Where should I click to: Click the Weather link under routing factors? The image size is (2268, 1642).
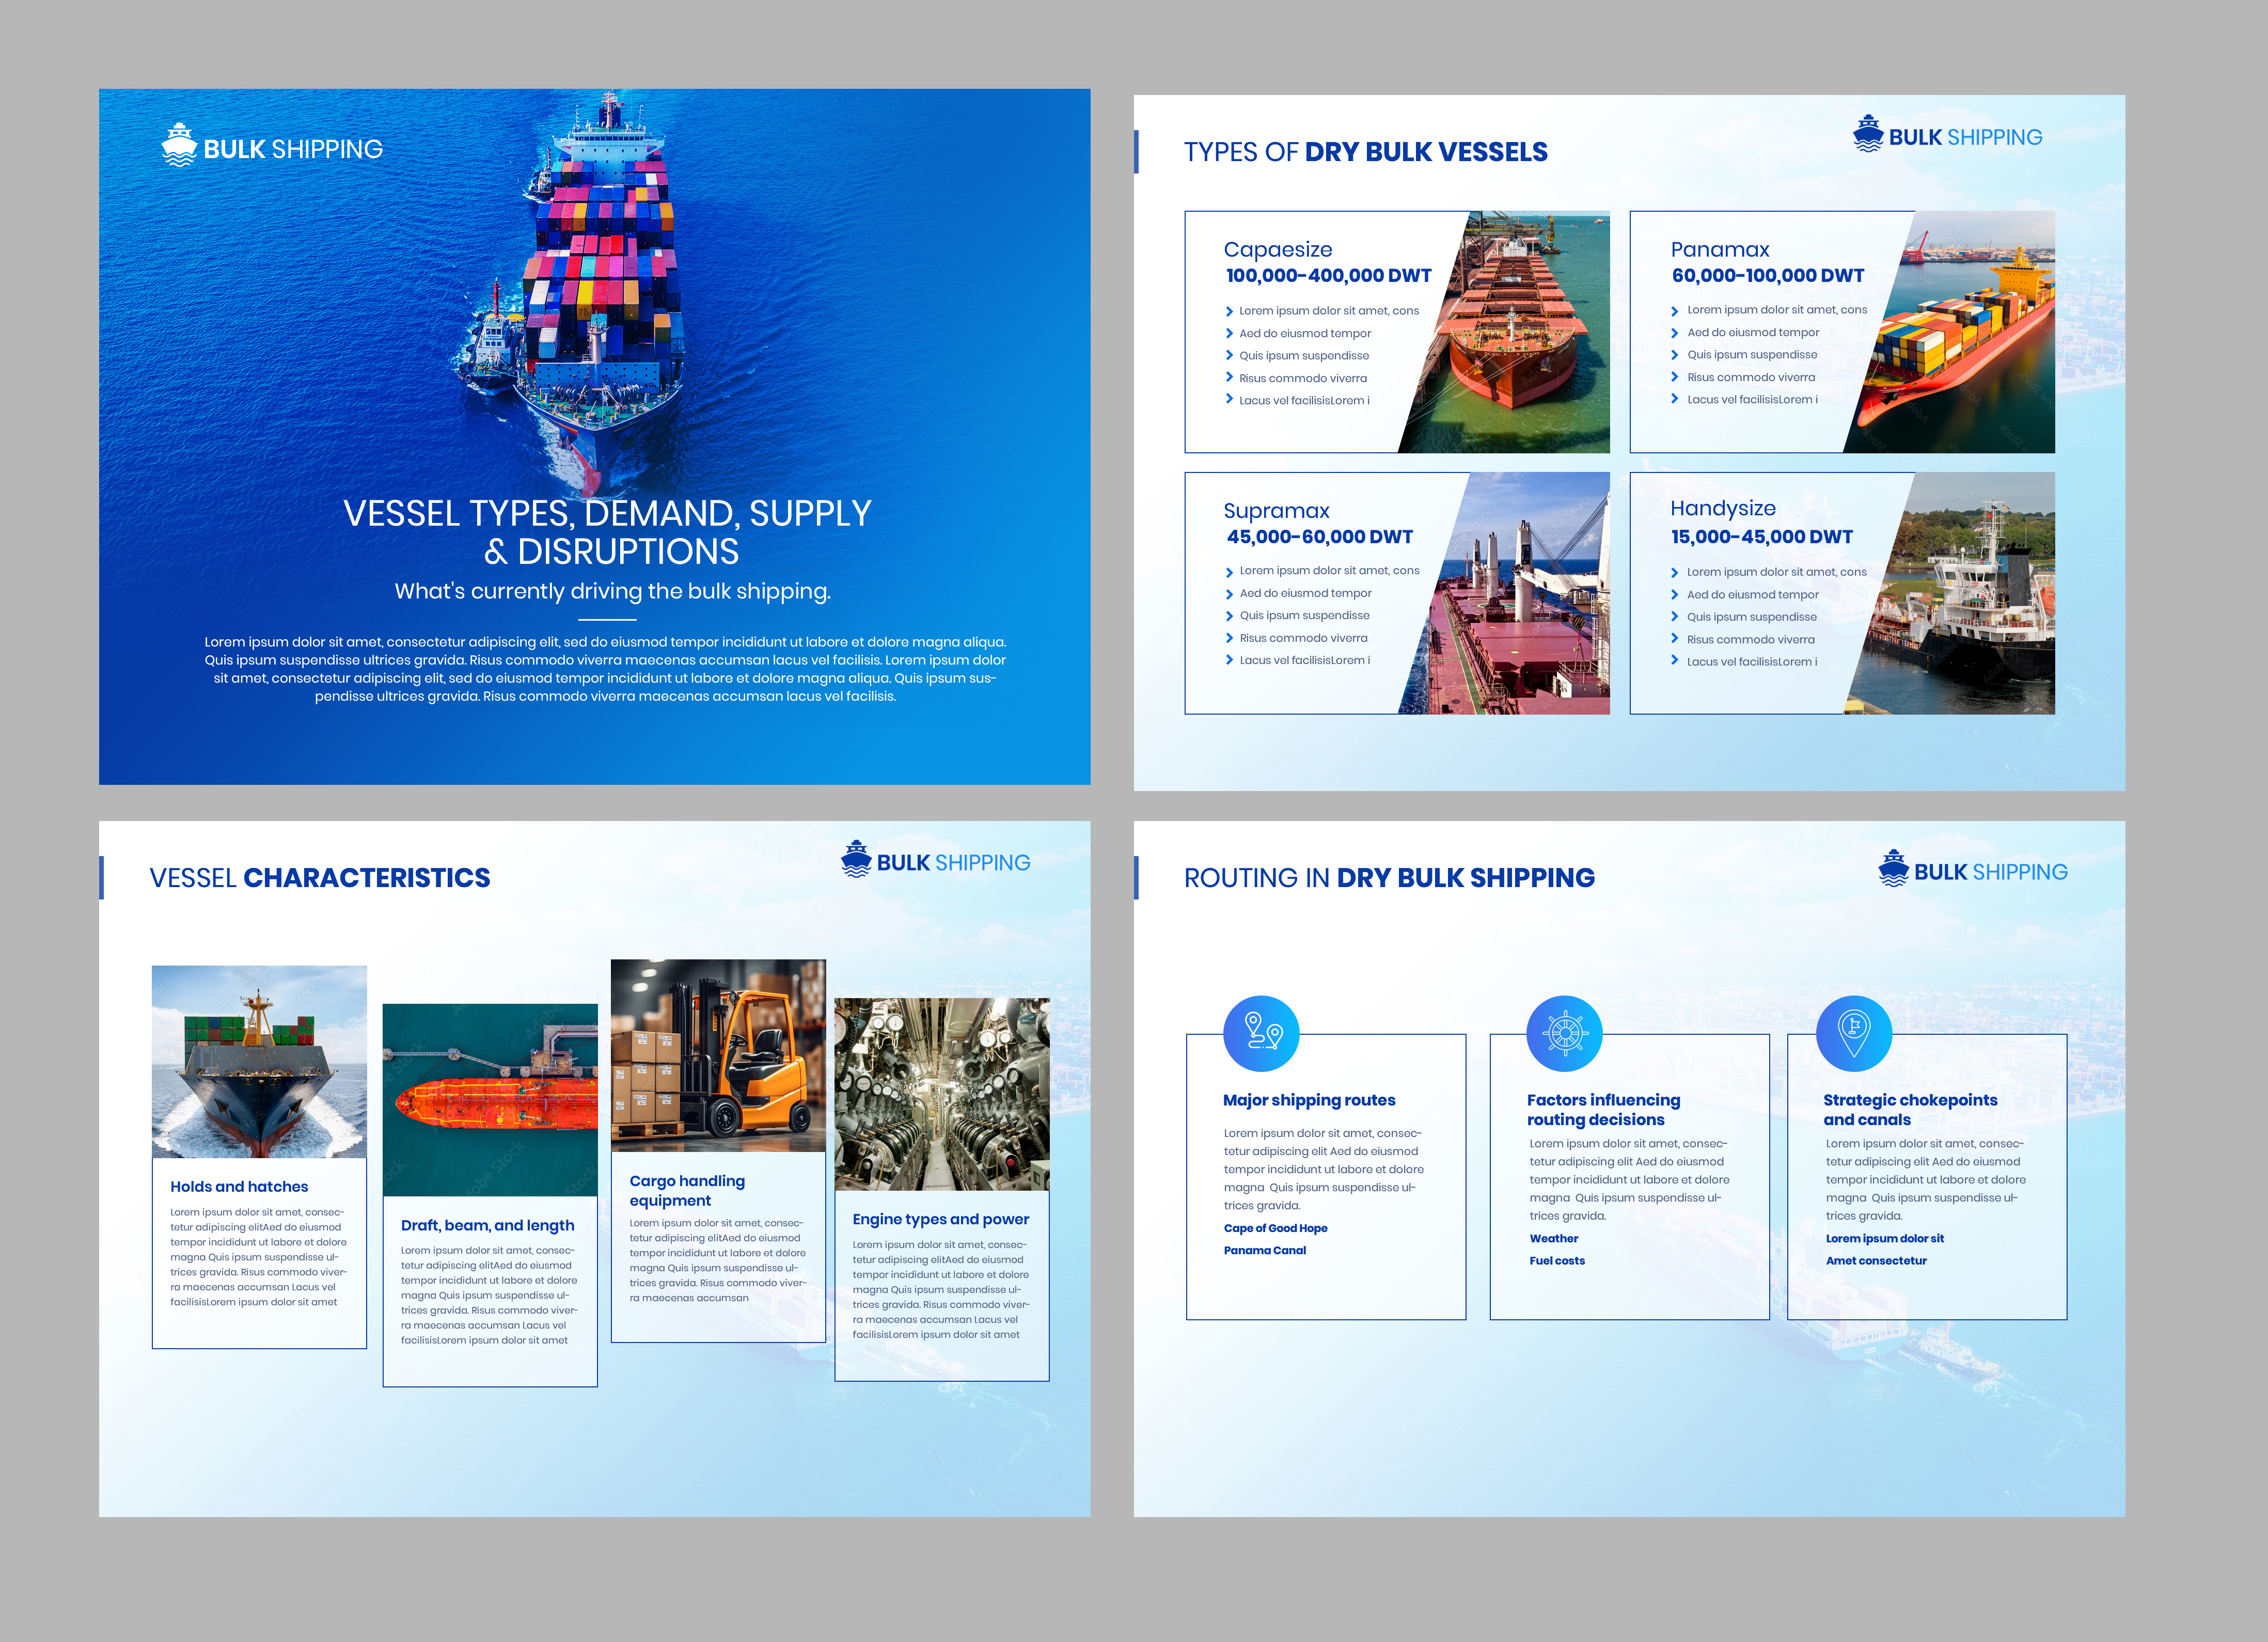[1554, 1238]
